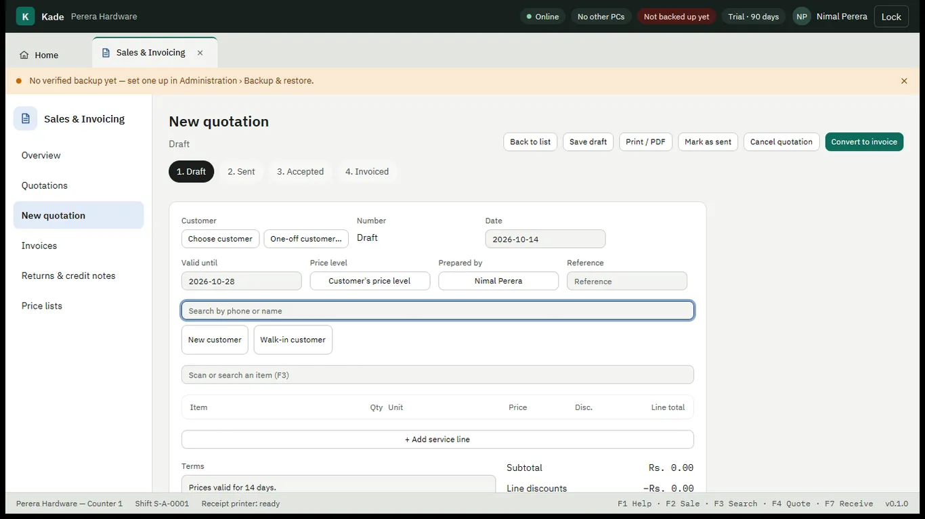The image size is (925, 519).
Task: Click the Sales & Invoicing sidebar module icon
Action: 25,118
